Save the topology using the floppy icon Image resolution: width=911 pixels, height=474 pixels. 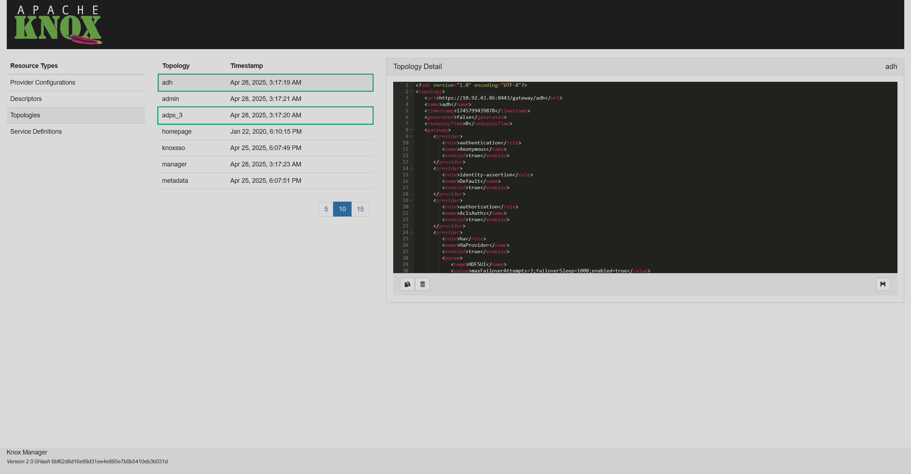883,284
